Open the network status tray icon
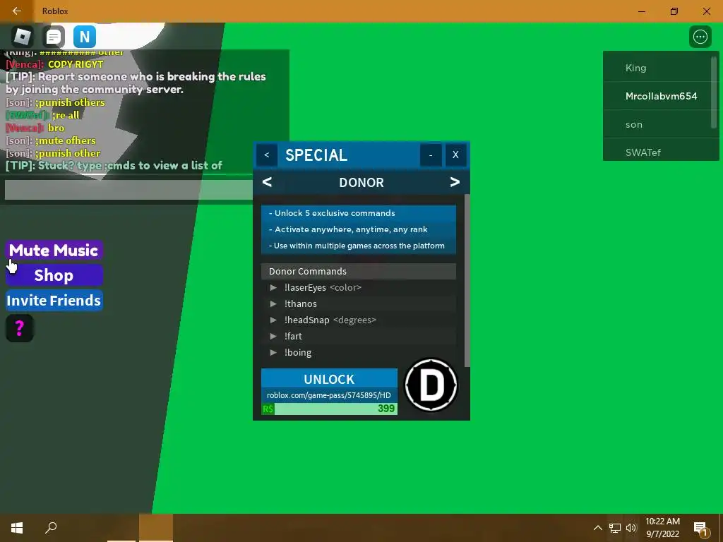The height and width of the screenshot is (542, 723). tap(615, 528)
